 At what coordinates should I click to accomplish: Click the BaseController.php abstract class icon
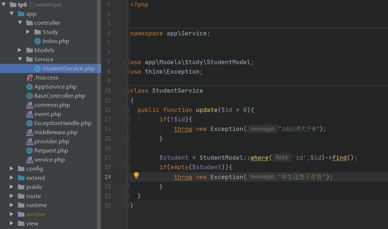30,96
